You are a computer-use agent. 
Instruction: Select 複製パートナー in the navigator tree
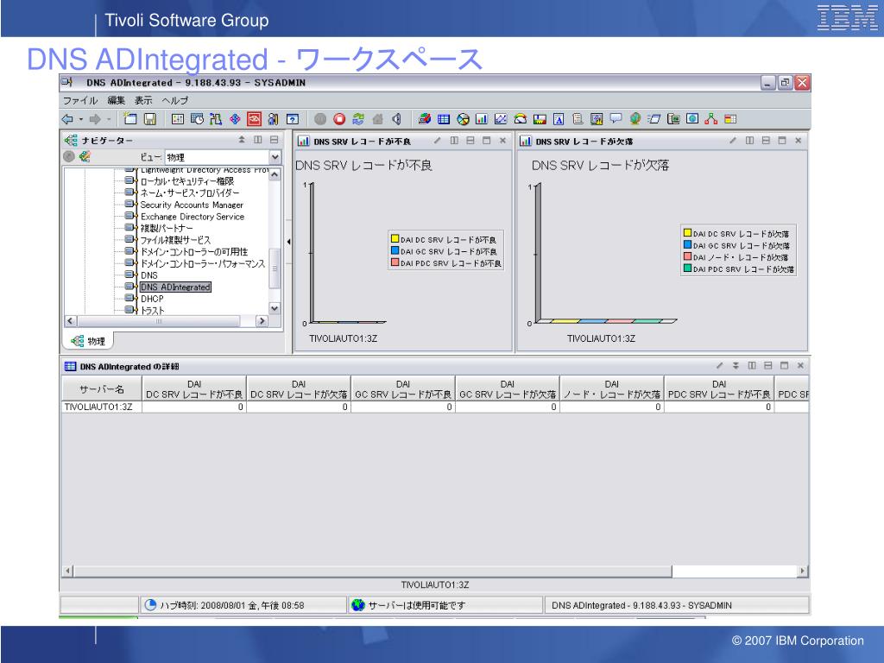coord(167,228)
